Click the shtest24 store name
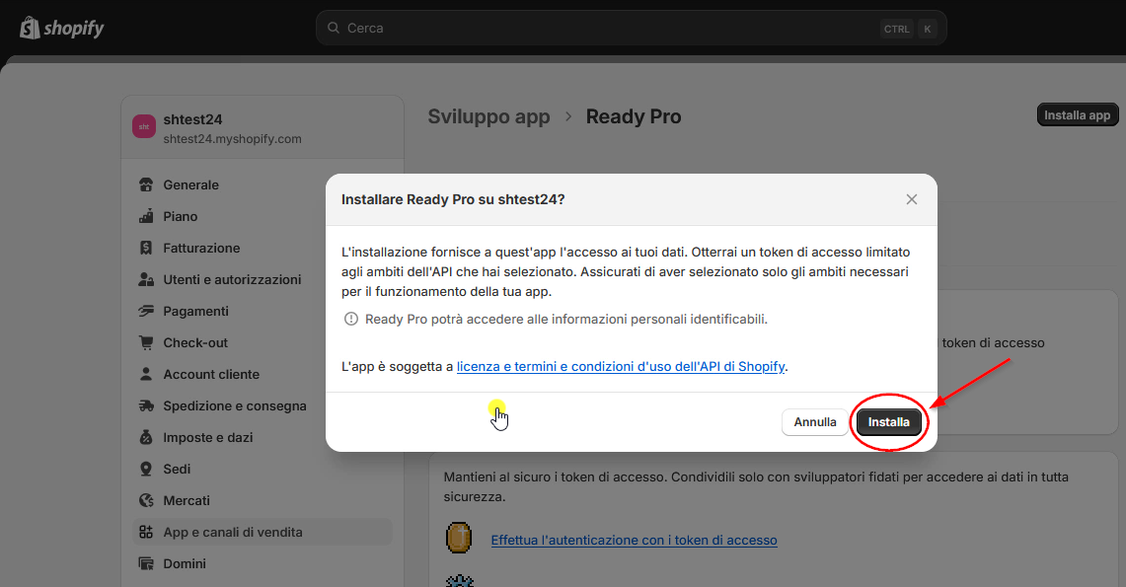The width and height of the screenshot is (1126, 587). (192, 119)
